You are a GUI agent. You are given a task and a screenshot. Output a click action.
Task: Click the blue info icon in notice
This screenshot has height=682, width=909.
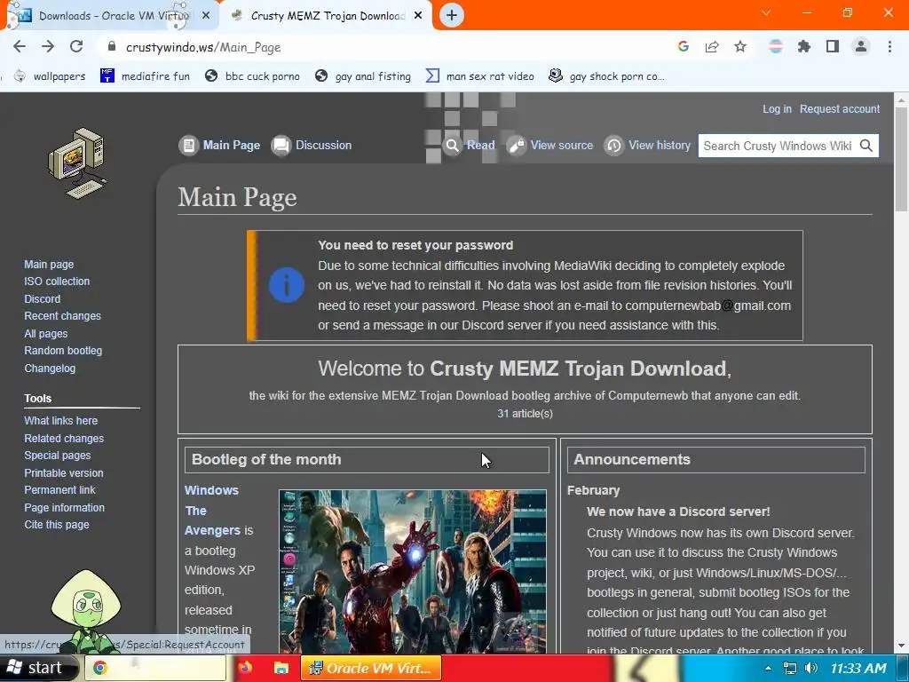pyautogui.click(x=287, y=285)
